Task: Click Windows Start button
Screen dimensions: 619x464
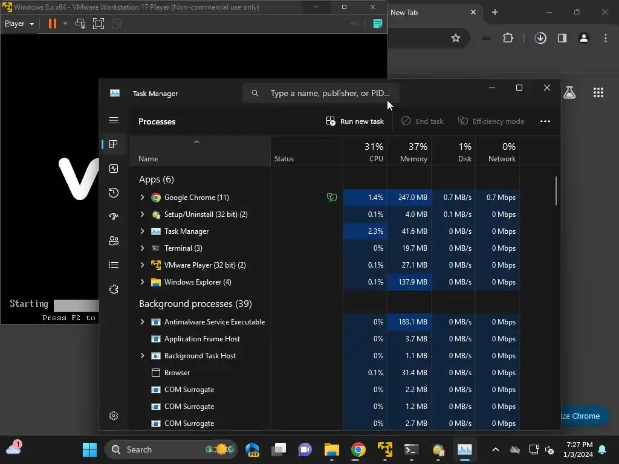Action: coord(89,449)
